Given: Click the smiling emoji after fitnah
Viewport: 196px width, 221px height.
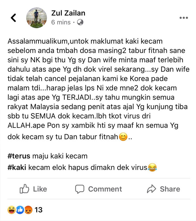Looking at the screenshot, I should point(123,137).
